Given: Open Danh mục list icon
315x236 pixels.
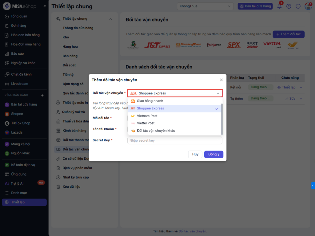Looking at the screenshot, I should 7,193.
